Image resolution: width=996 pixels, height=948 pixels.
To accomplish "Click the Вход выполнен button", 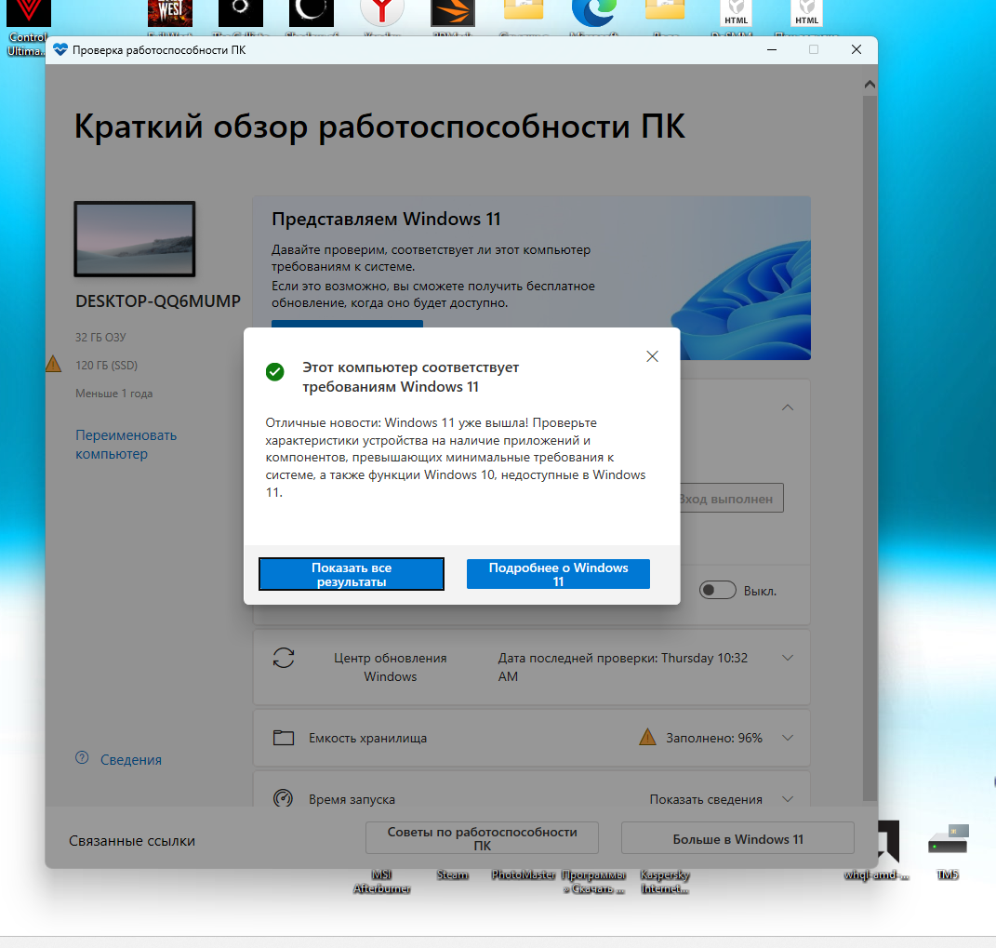I will point(731,498).
